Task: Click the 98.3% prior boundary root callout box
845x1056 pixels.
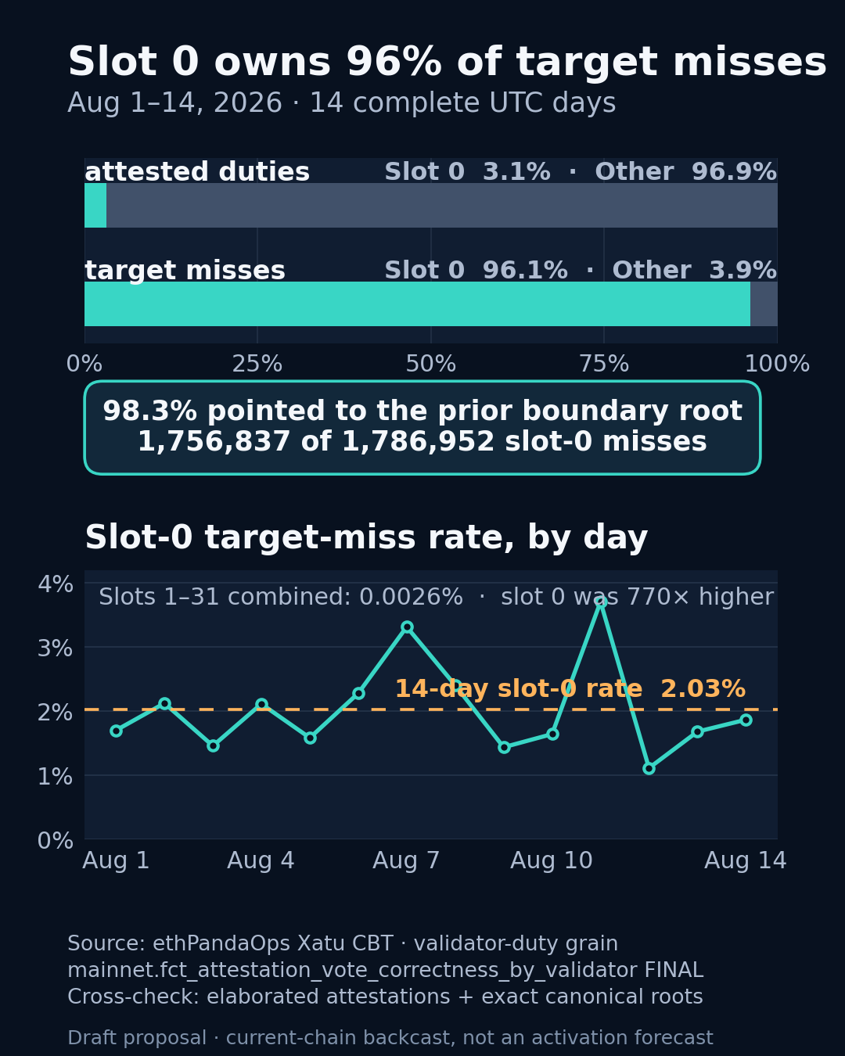Action: click(x=422, y=427)
